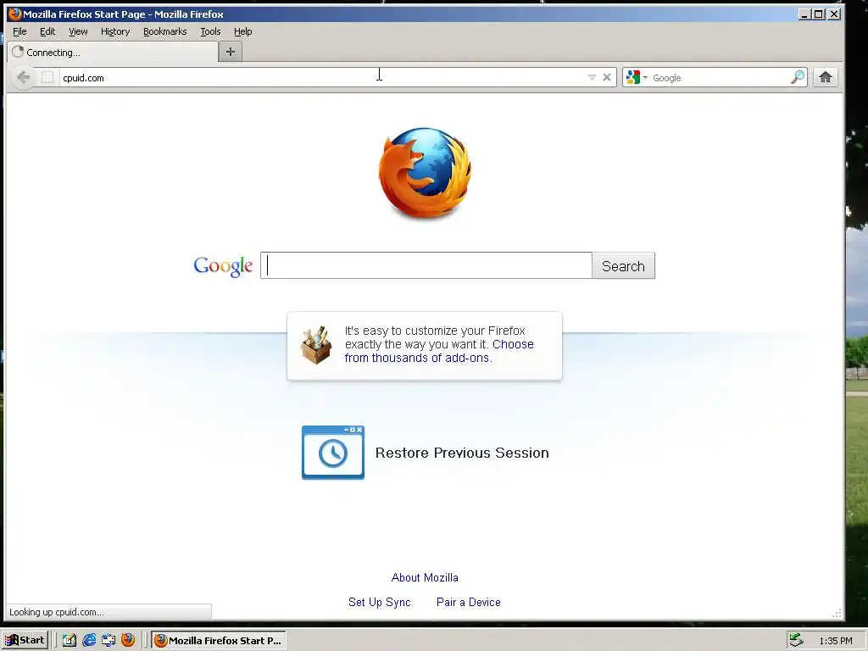The width and height of the screenshot is (868, 651).
Task: Open the Bookmarks menu
Action: point(165,31)
